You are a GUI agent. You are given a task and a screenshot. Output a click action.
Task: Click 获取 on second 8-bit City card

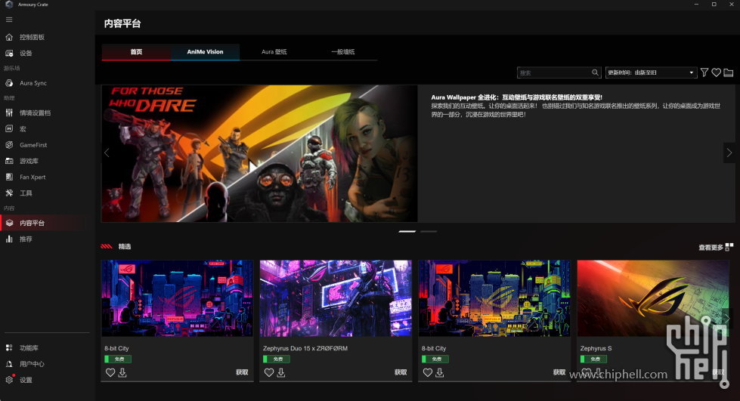pyautogui.click(x=559, y=372)
